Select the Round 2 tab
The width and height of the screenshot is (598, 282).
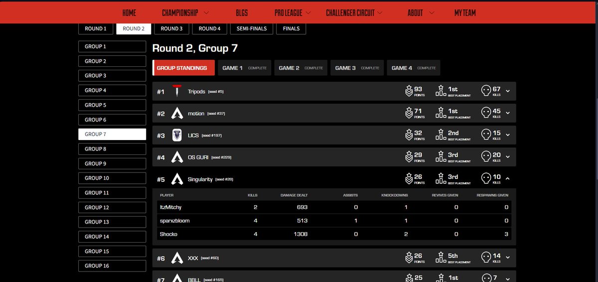coord(134,28)
